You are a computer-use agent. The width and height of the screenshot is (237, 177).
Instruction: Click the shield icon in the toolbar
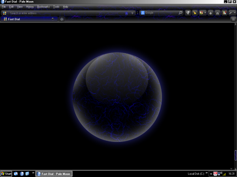(188, 13)
